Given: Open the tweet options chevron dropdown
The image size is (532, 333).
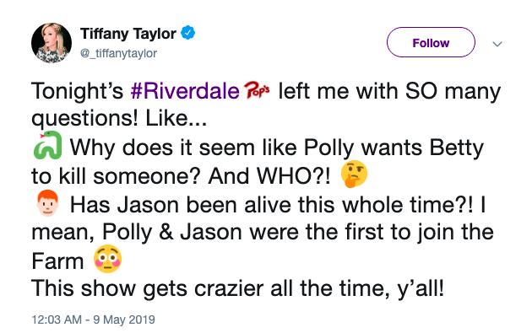Looking at the screenshot, I should (x=497, y=44).
